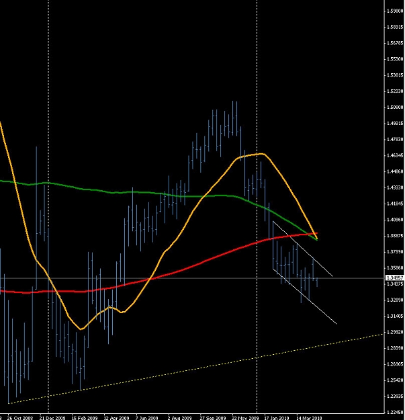Image resolution: width=405 pixels, height=420 pixels.
Task: Click the 1.52330 price label
Action: pos(395,91)
